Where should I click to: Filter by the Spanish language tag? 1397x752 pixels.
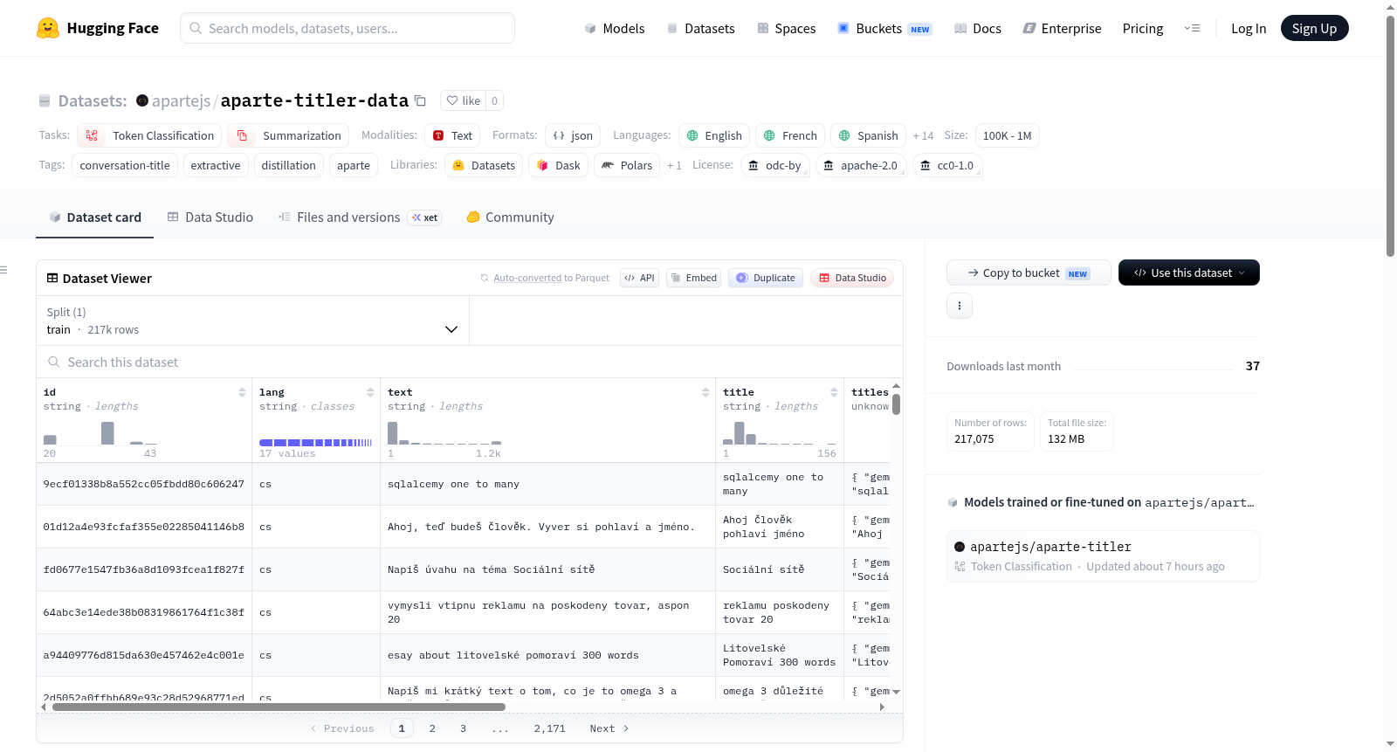click(x=868, y=135)
